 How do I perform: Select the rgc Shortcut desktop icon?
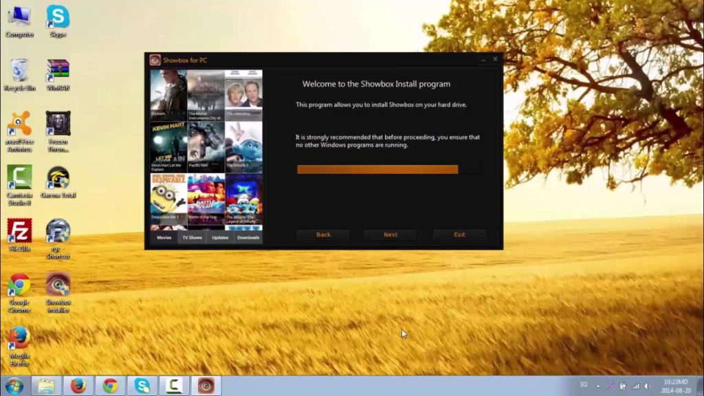[58, 239]
